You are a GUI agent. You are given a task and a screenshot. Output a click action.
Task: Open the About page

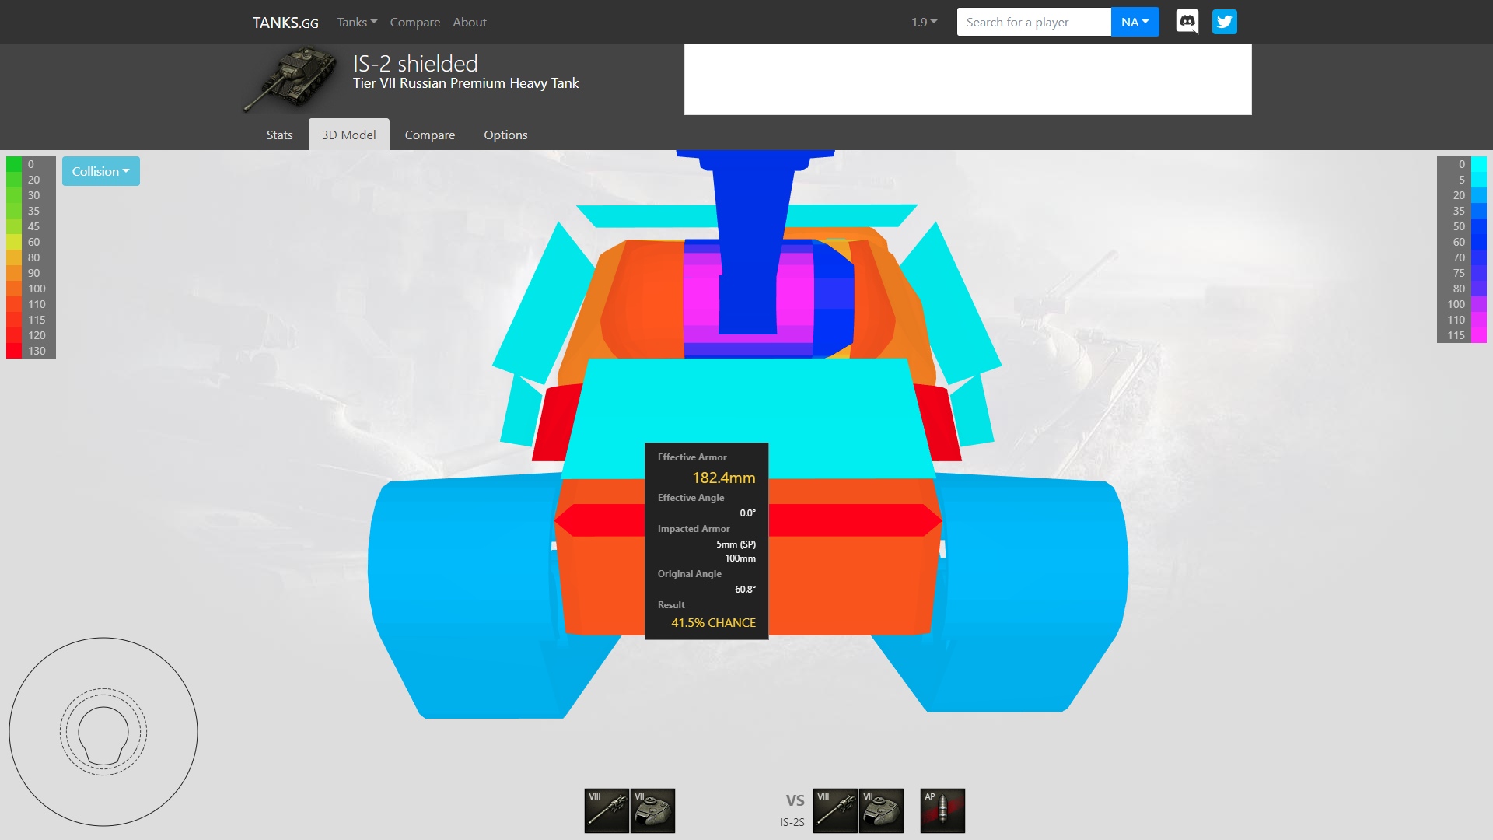470,22
